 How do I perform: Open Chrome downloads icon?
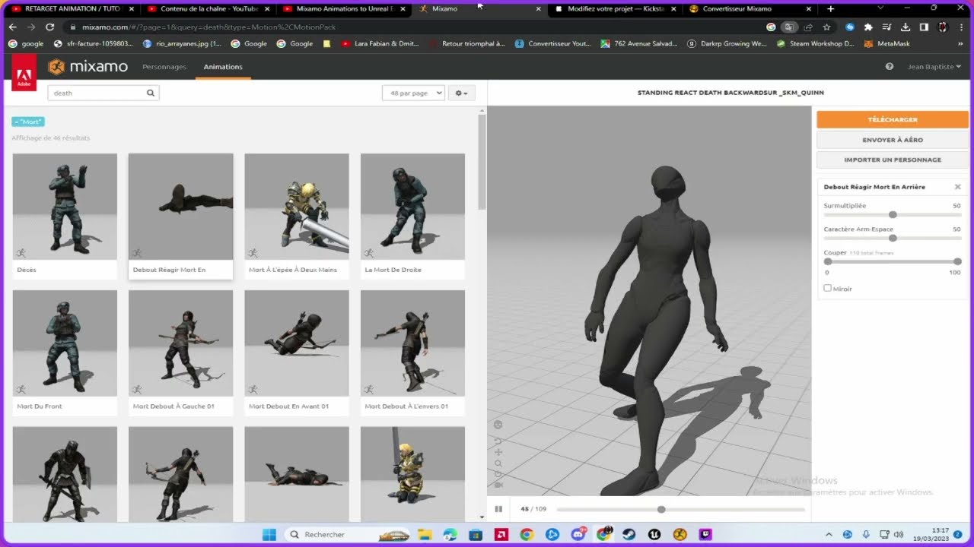pos(905,27)
